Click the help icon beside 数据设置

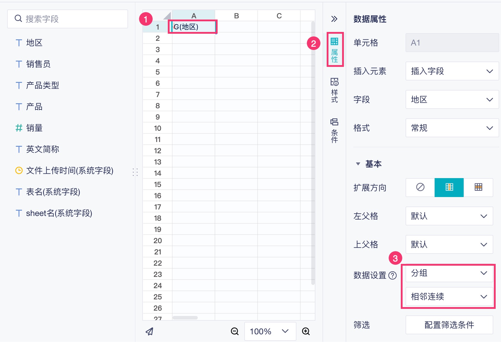point(392,275)
